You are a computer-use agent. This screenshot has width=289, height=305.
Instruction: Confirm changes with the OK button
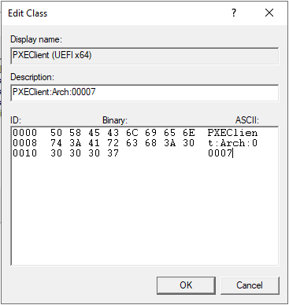coord(186,285)
